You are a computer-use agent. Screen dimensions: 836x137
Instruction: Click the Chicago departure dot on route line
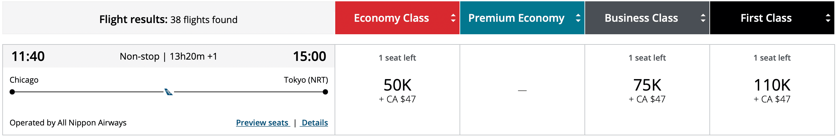click(12, 92)
